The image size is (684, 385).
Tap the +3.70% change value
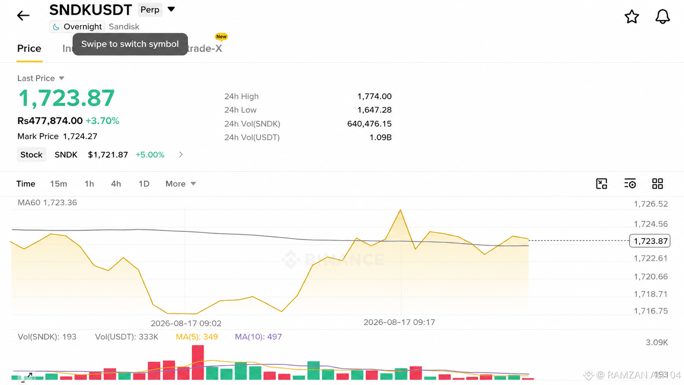[102, 121]
